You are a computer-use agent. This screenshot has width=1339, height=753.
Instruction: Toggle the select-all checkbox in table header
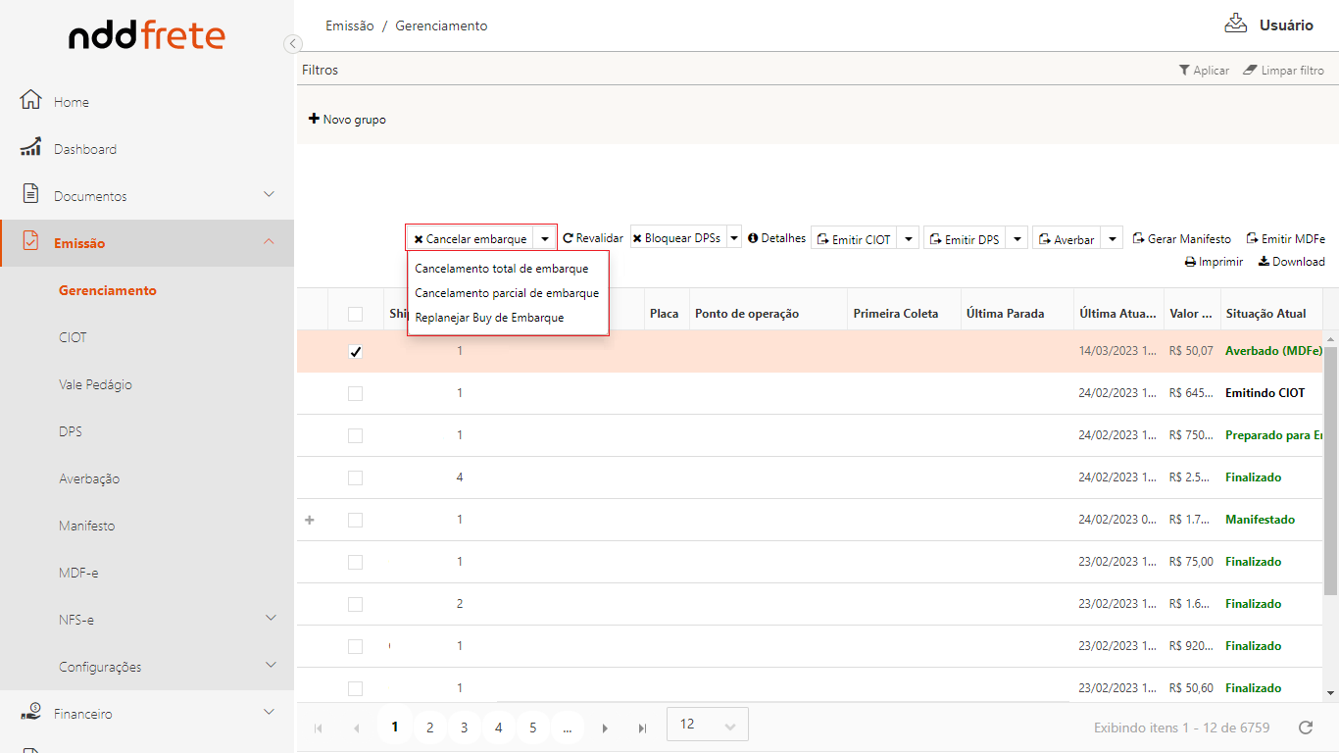pos(355,314)
